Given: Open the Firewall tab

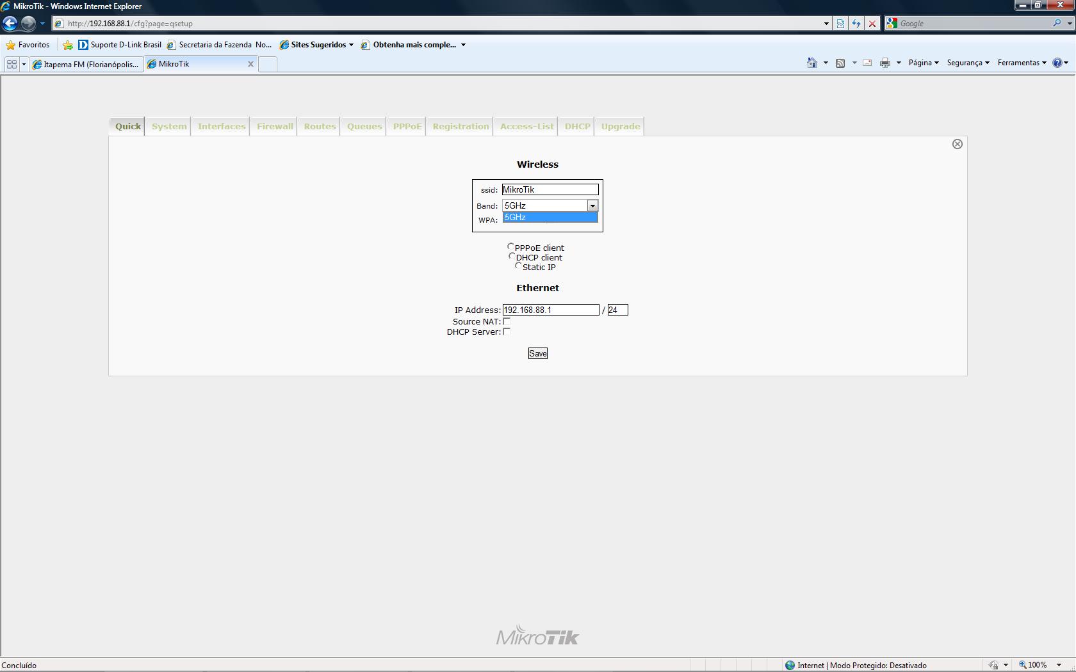Looking at the screenshot, I should tap(275, 126).
